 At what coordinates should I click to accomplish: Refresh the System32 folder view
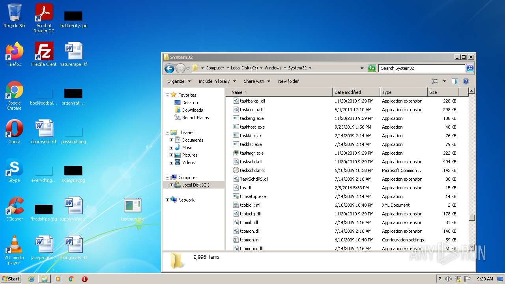[x=372, y=68]
